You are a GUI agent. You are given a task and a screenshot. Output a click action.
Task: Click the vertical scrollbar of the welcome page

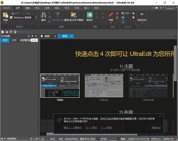click(175, 63)
